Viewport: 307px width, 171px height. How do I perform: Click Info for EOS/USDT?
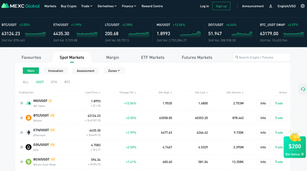coord(263,147)
